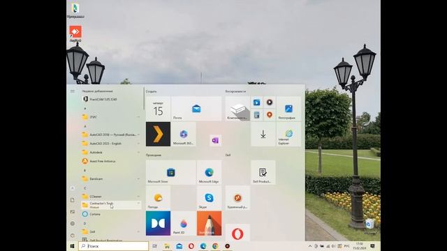Open the Погода weather tile
The height and width of the screenshot is (251, 447).
coord(158,198)
